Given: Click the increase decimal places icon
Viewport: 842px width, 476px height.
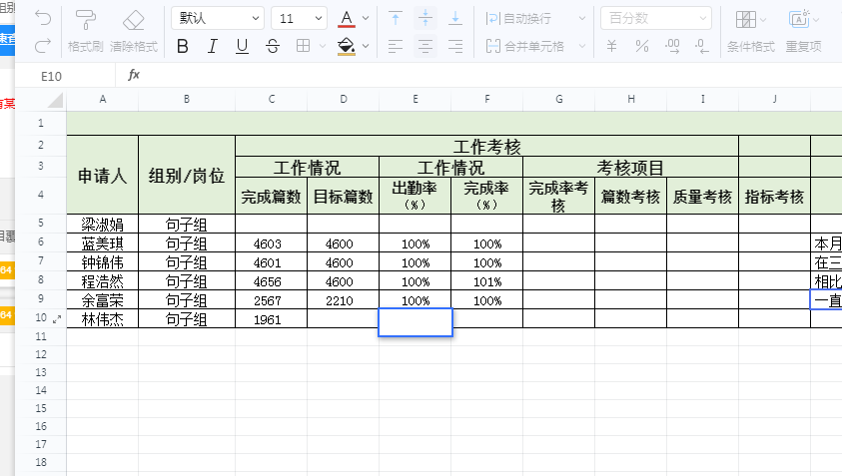Looking at the screenshot, I should 672,46.
